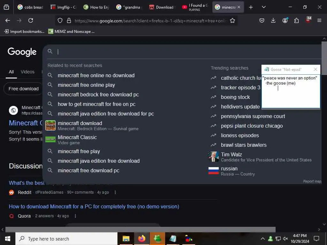Select Tim Walz trending suggestion
This screenshot has width=327, height=245.
click(x=260, y=157)
